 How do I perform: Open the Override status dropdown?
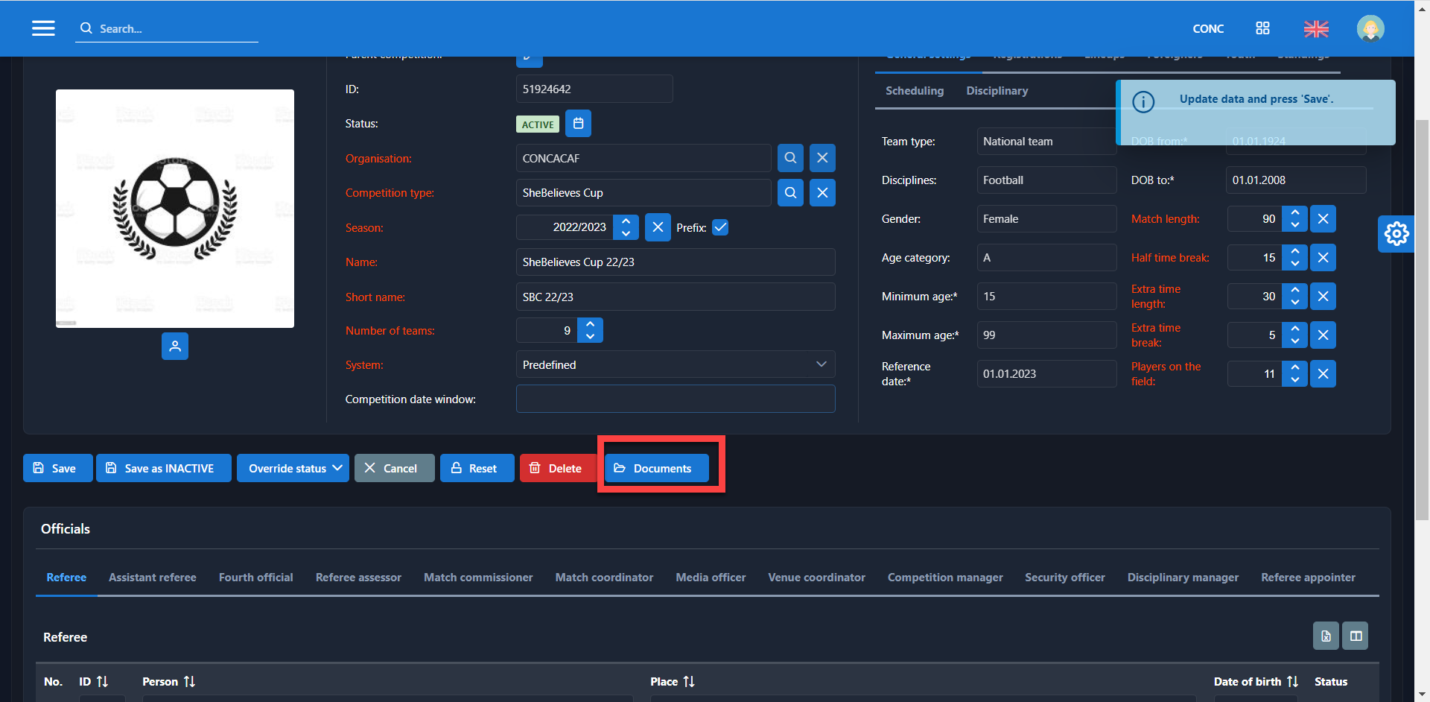293,469
